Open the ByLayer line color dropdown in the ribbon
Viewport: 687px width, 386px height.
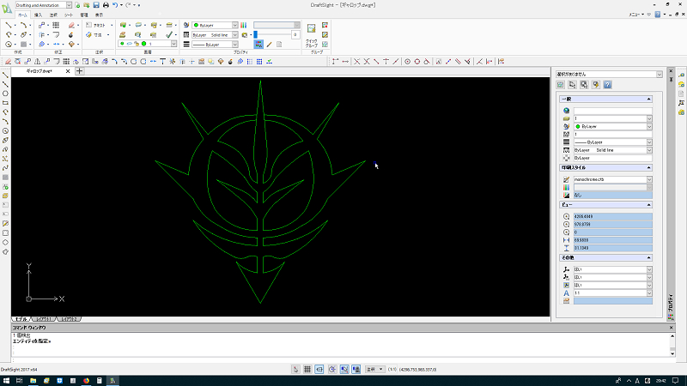pyautogui.click(x=234, y=26)
